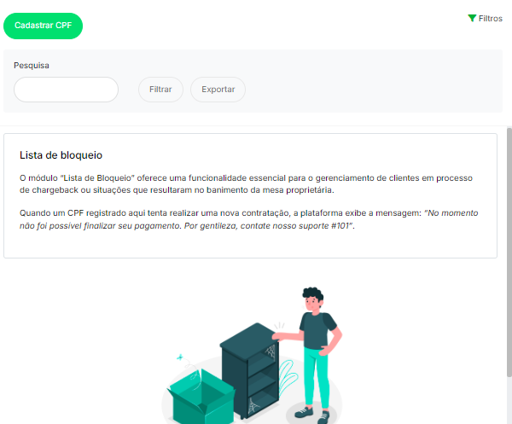The height and width of the screenshot is (424, 512).
Task: Click the man's bright green pants
Action: [317, 377]
